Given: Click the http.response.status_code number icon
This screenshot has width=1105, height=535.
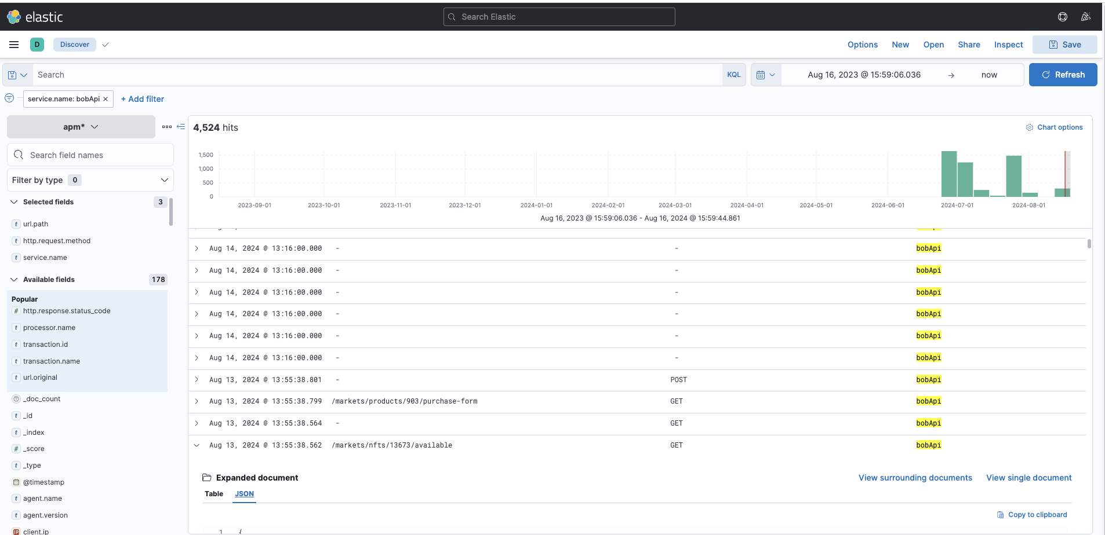Looking at the screenshot, I should click(x=16, y=311).
